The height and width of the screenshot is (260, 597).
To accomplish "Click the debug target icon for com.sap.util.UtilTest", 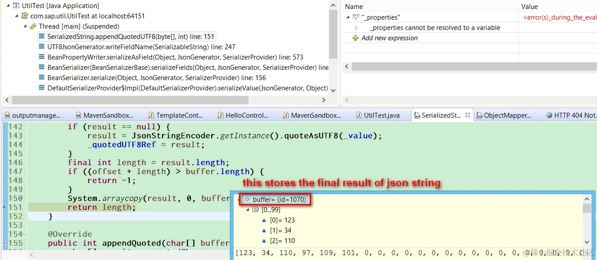I will [x=25, y=16].
